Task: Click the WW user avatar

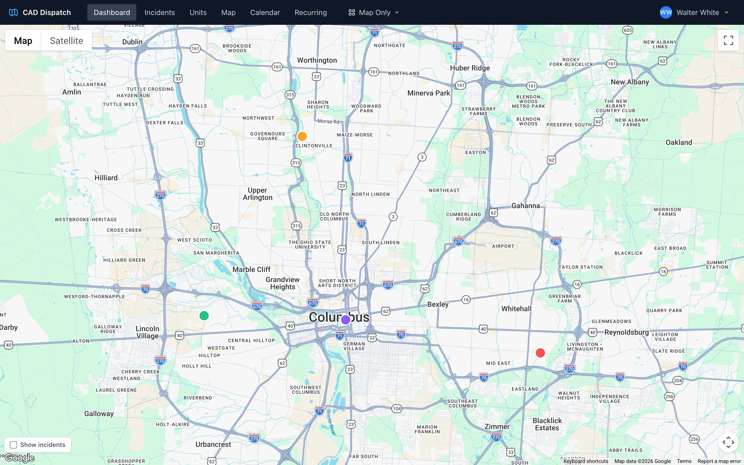Action: coord(666,12)
